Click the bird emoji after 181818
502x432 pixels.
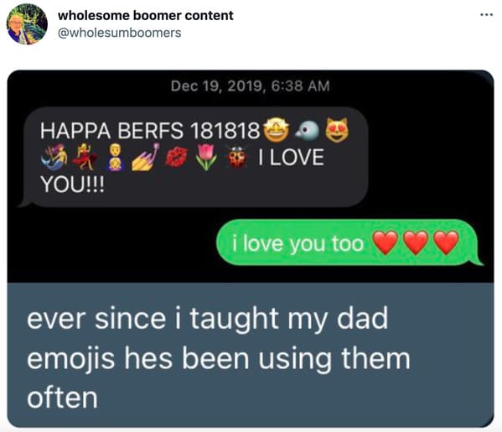308,130
